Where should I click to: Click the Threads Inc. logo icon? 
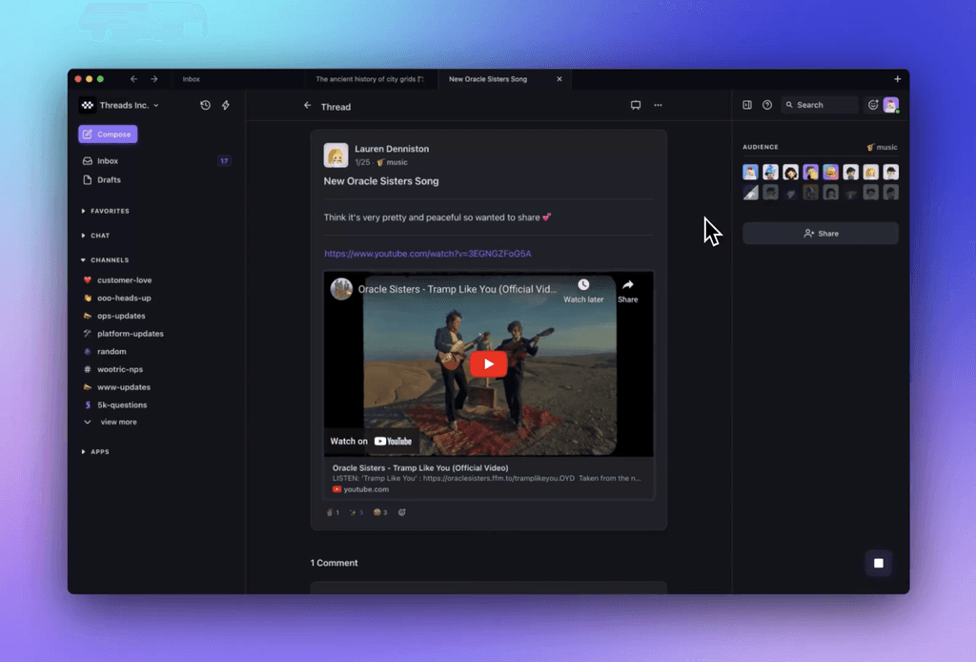(x=88, y=105)
